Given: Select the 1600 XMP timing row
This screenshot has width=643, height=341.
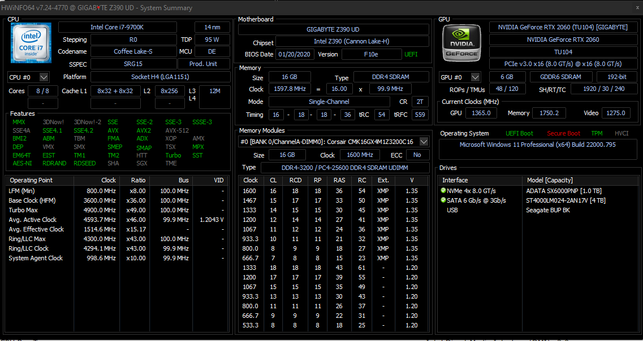Looking at the screenshot, I should pyautogui.click(x=334, y=191).
